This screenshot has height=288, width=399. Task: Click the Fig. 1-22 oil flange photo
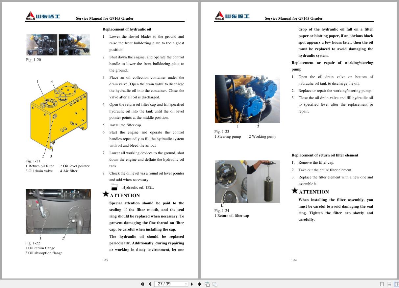pos(58,212)
